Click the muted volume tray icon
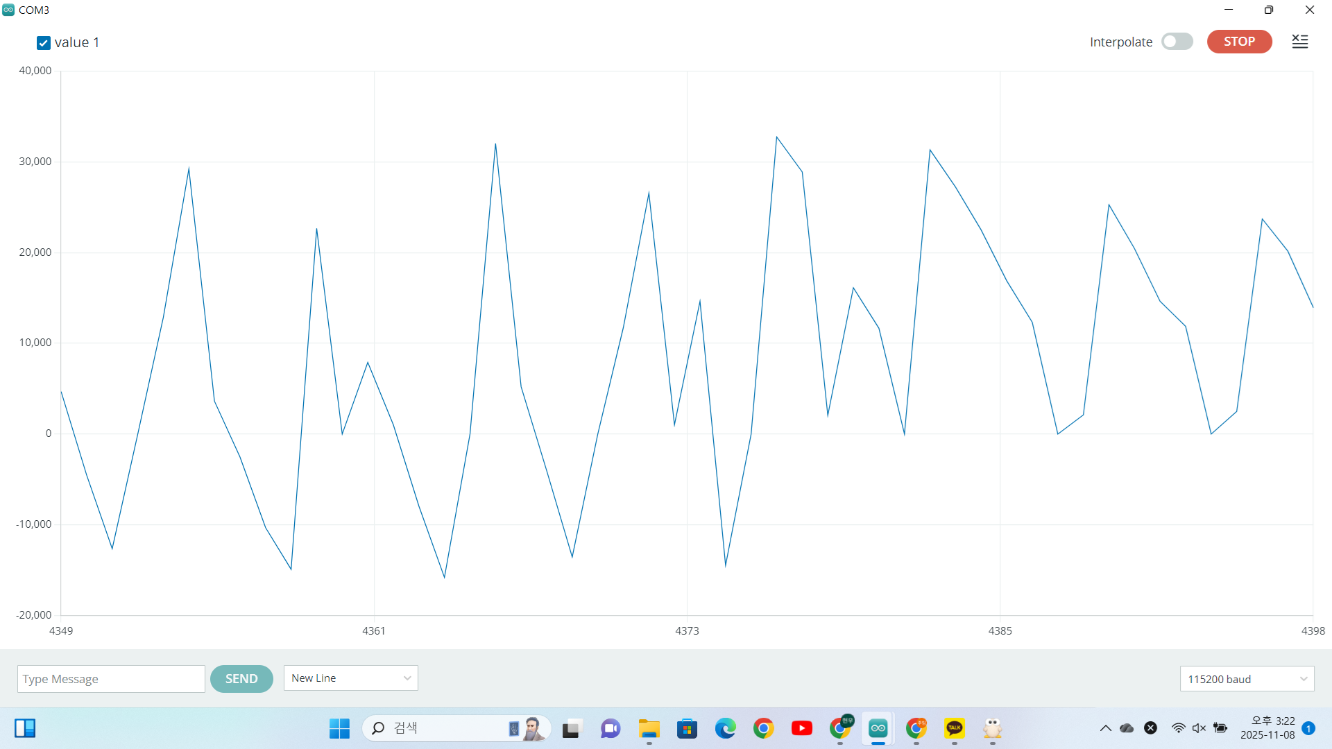 click(1199, 728)
